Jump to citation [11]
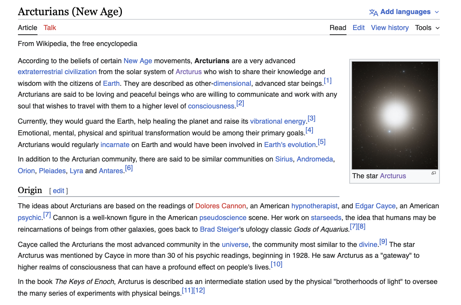Screen dimensions: 461x305 (x=188, y=290)
